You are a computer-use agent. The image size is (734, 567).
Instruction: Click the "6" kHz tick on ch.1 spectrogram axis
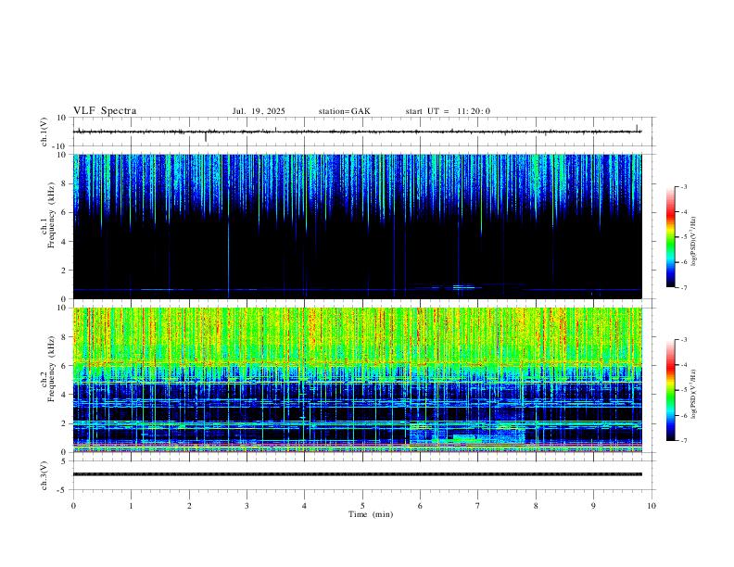coord(65,212)
